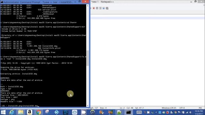Launch Overwatch from the taskbar
205x115 pixels.
point(93,112)
